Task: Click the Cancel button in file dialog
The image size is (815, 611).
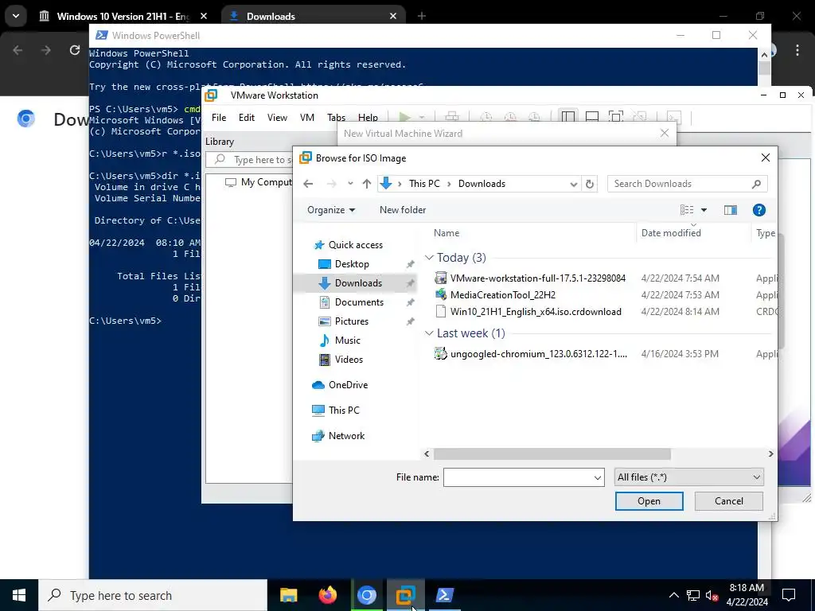Action: [729, 501]
